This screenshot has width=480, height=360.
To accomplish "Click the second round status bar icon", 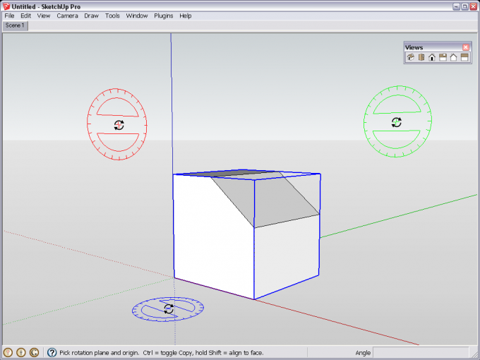I will tap(21, 352).
